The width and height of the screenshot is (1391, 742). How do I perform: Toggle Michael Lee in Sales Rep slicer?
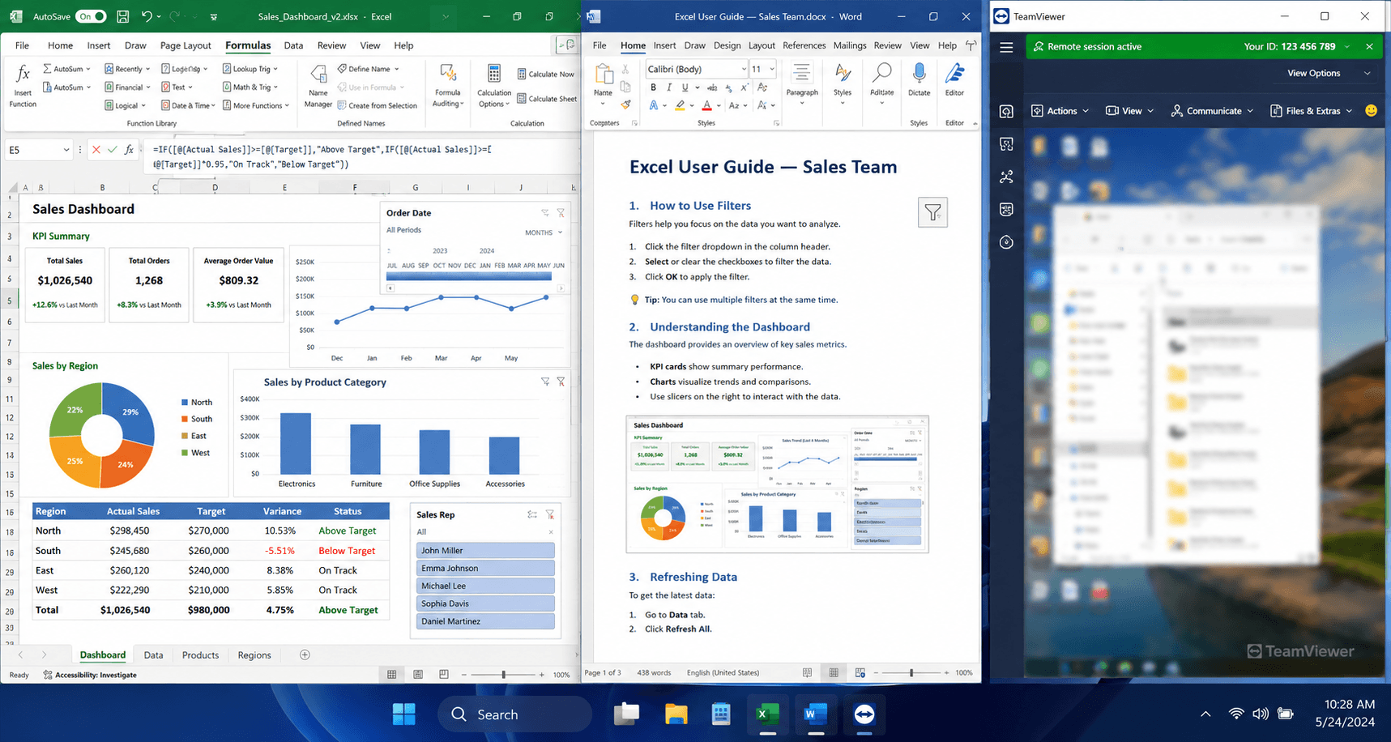[x=485, y=586]
